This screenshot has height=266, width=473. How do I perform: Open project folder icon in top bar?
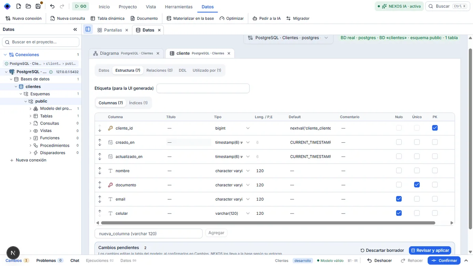[28, 6]
